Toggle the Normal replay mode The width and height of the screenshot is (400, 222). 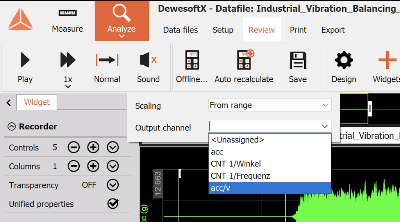pyautogui.click(x=107, y=67)
